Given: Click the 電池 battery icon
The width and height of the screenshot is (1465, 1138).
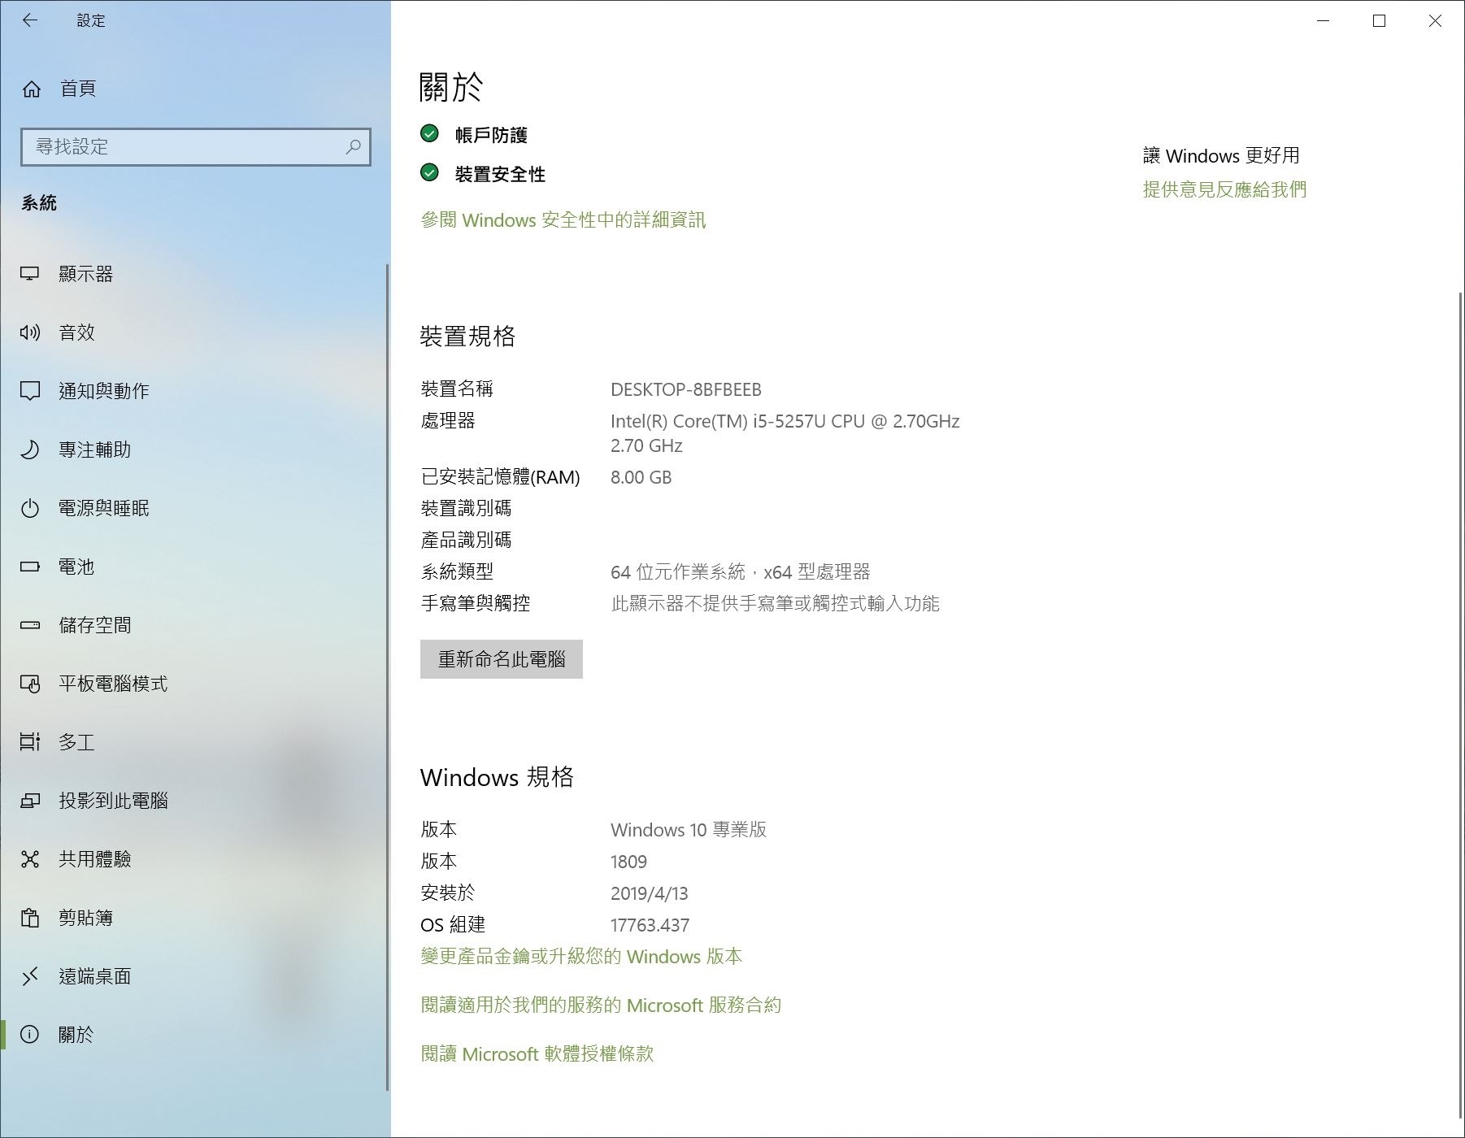Looking at the screenshot, I should coord(30,567).
